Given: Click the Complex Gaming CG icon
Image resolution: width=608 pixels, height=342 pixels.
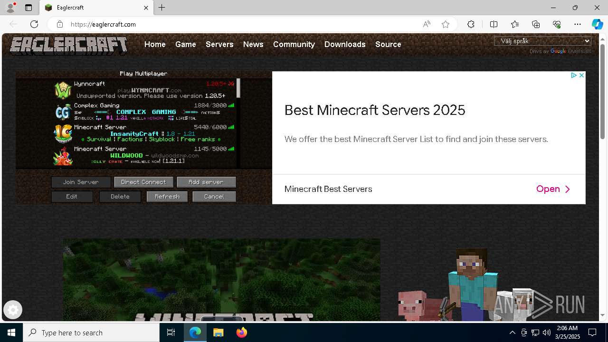Looking at the screenshot, I should pyautogui.click(x=63, y=112).
